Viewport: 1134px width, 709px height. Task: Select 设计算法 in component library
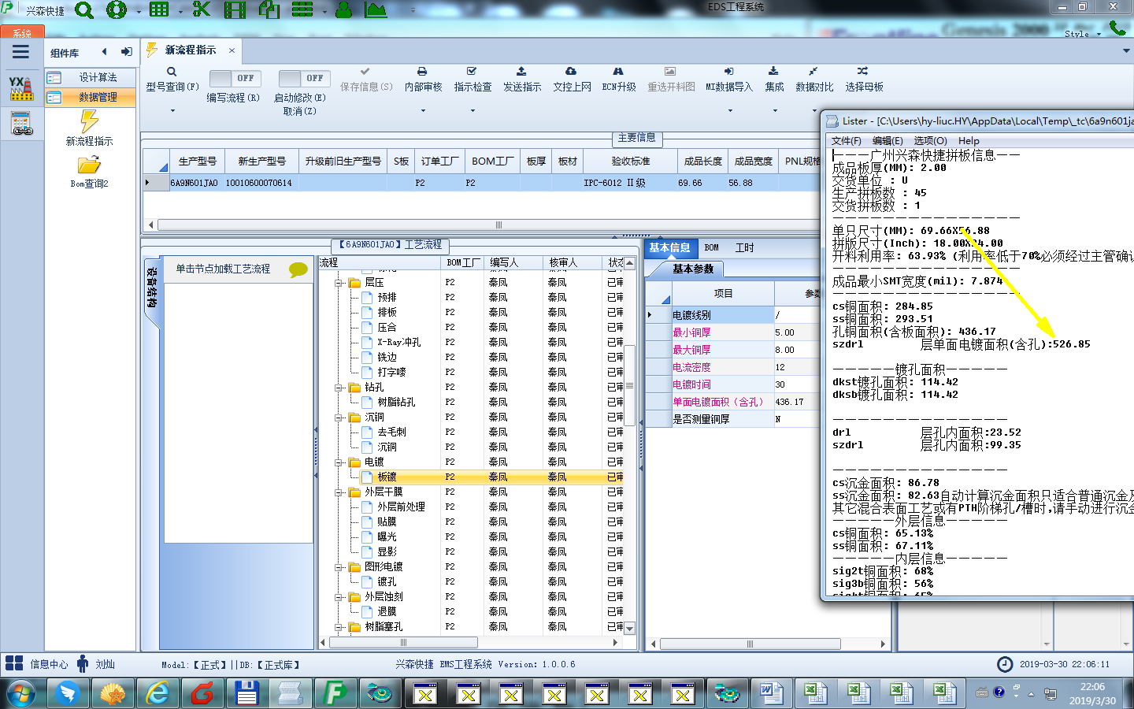coord(91,77)
